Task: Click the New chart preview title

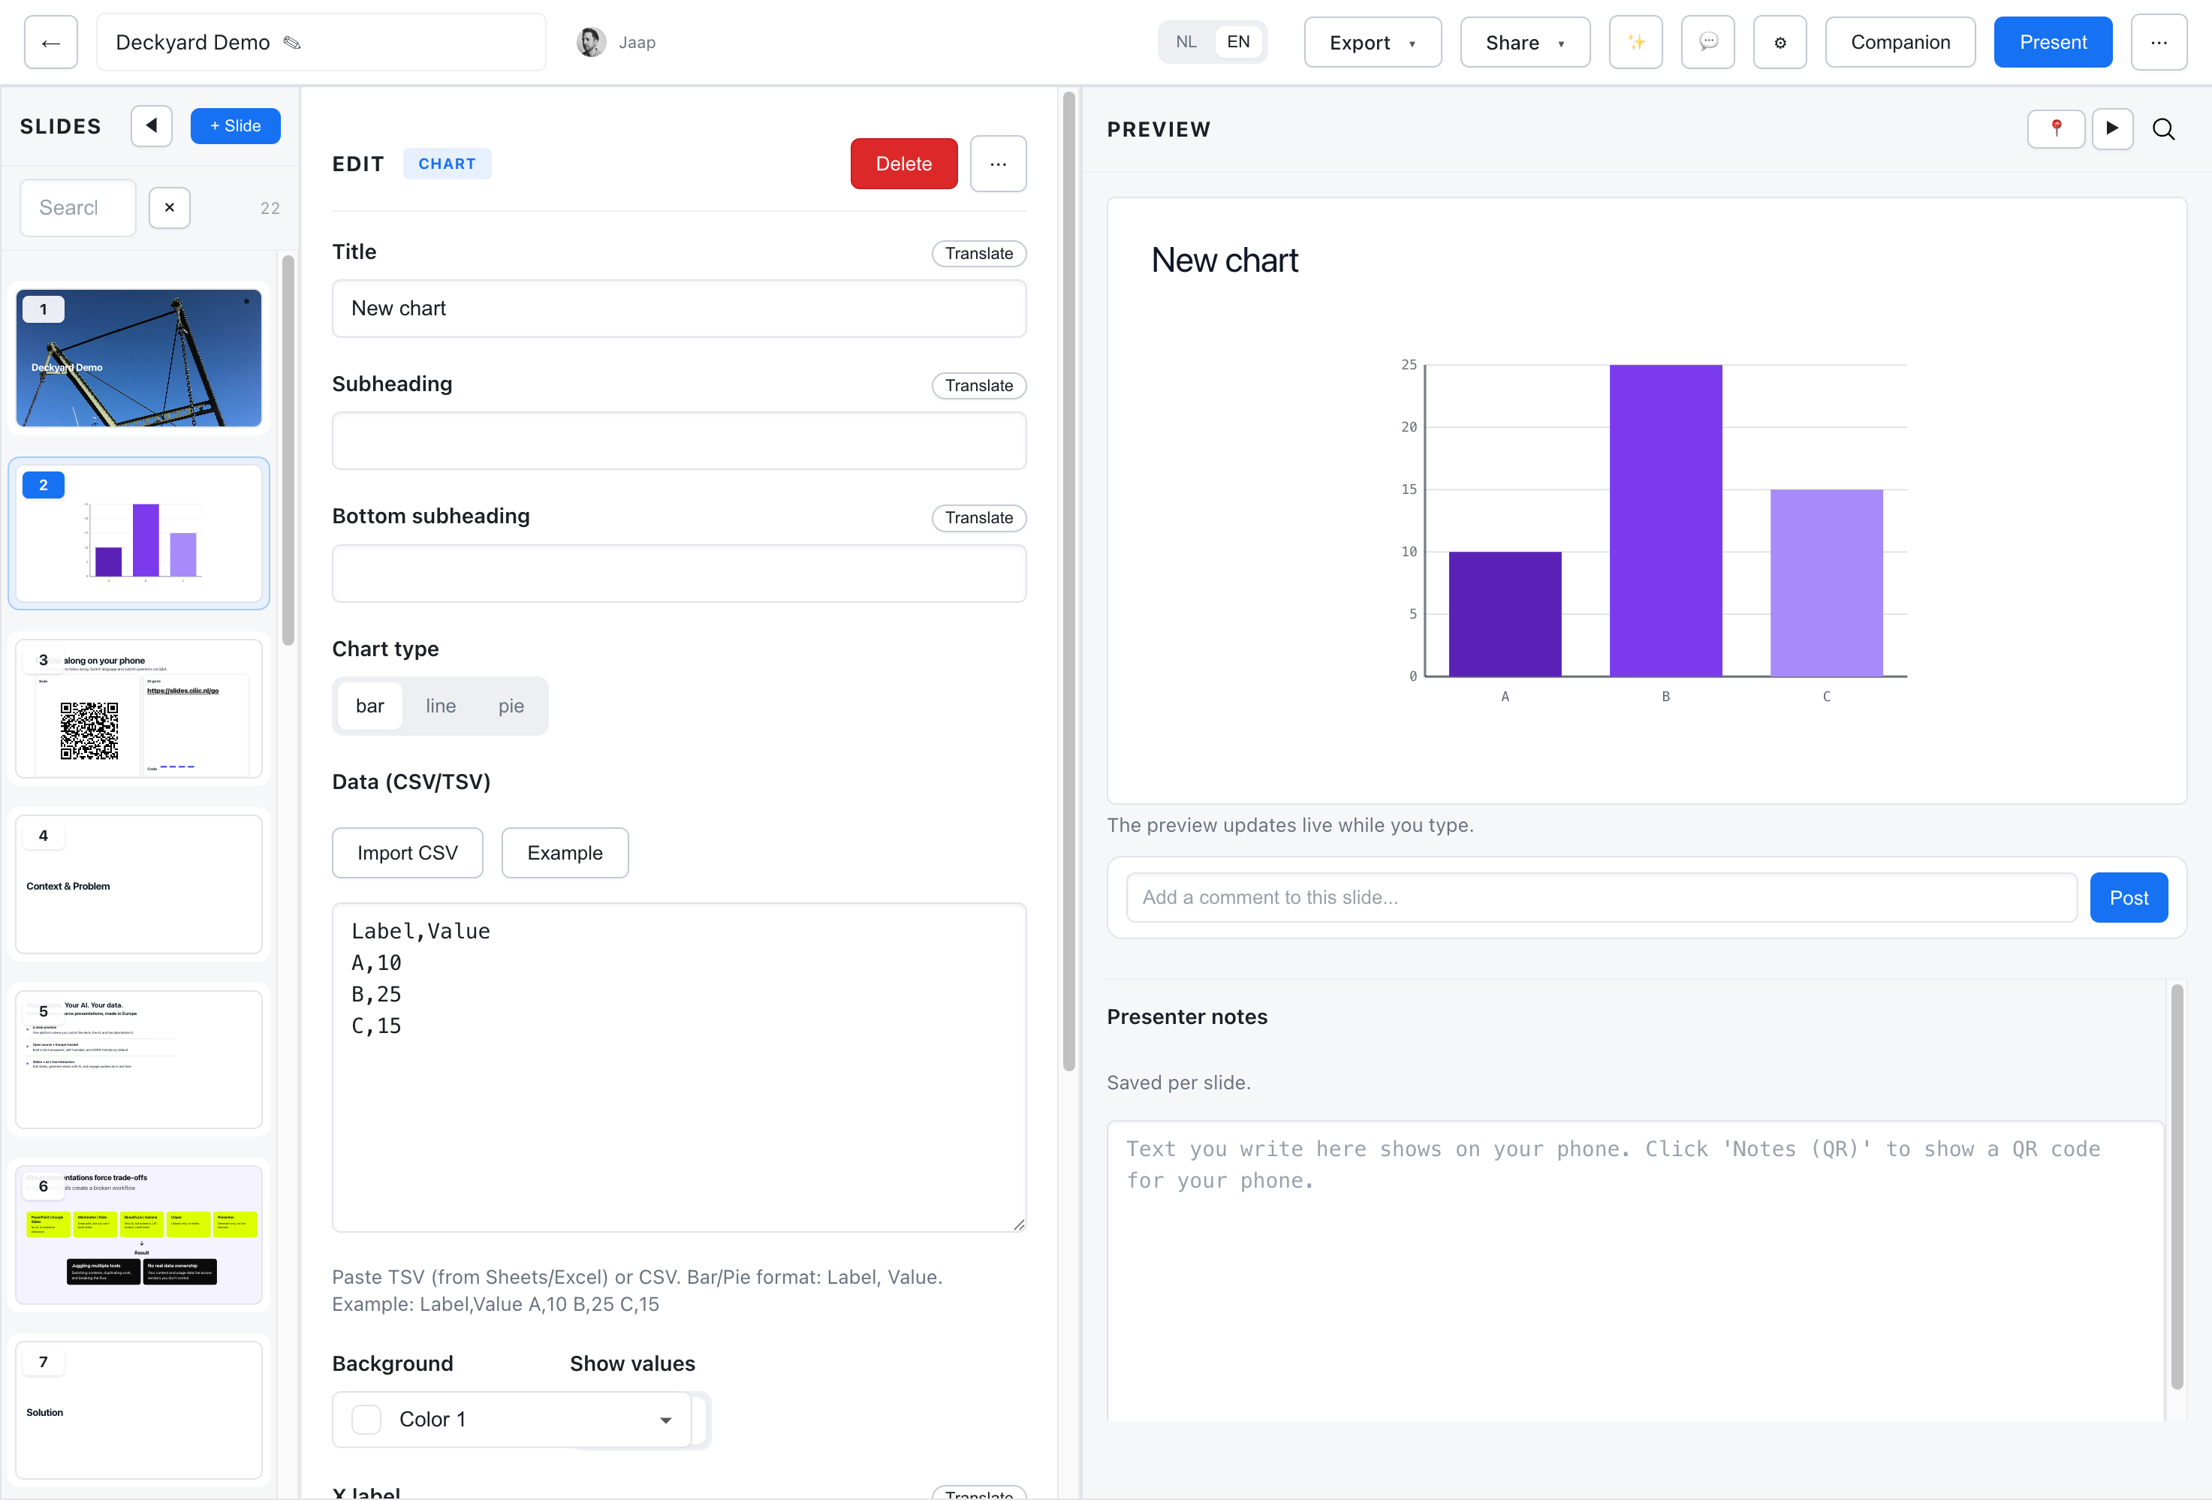Action: 1224,260
